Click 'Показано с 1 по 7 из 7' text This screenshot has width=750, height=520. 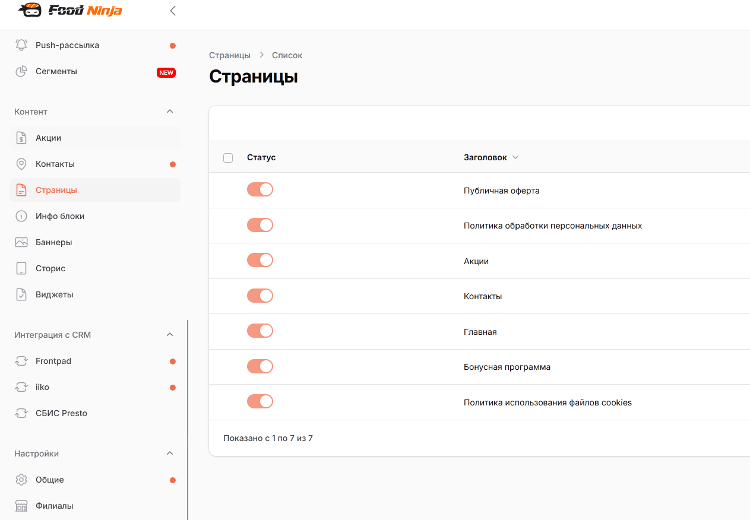tap(268, 438)
